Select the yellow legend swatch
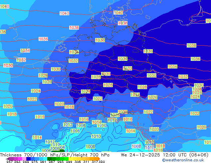 tap(71, 159)
